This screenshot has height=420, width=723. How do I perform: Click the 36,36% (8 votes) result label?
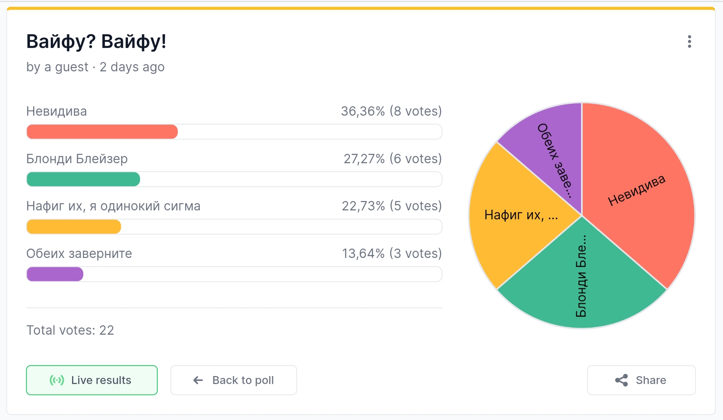(391, 111)
